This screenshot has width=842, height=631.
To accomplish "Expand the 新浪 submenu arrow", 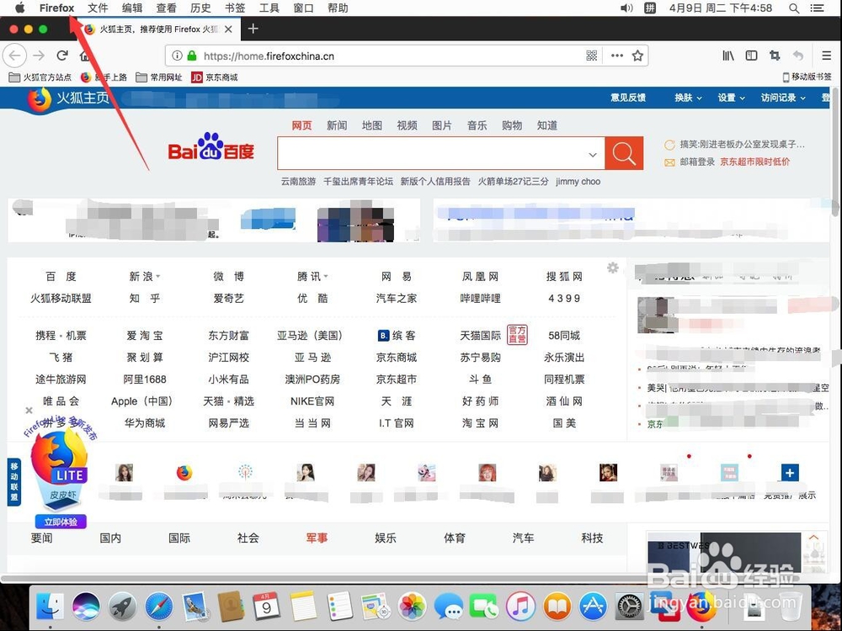I will pyautogui.click(x=158, y=277).
